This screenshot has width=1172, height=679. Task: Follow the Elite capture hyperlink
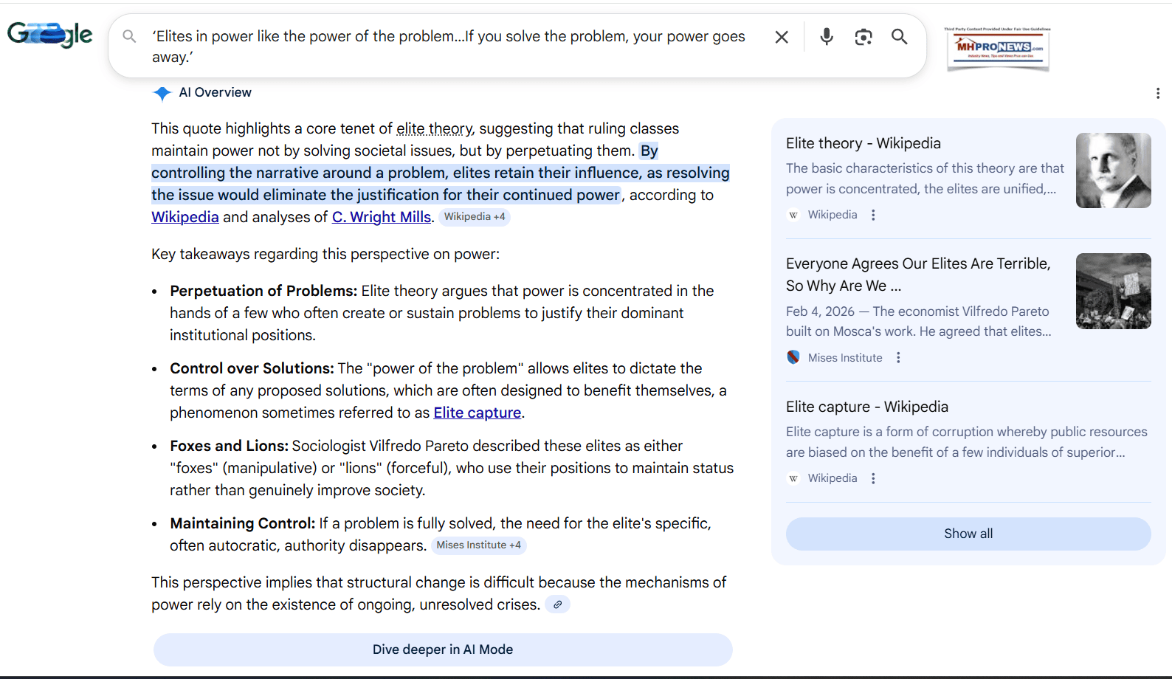click(477, 413)
